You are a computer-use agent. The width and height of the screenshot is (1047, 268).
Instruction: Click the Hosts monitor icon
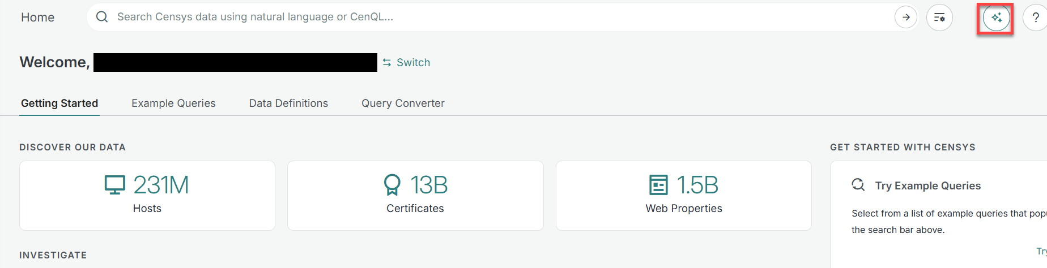[115, 185]
